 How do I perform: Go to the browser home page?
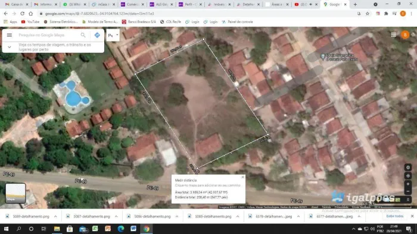click(x=31, y=14)
